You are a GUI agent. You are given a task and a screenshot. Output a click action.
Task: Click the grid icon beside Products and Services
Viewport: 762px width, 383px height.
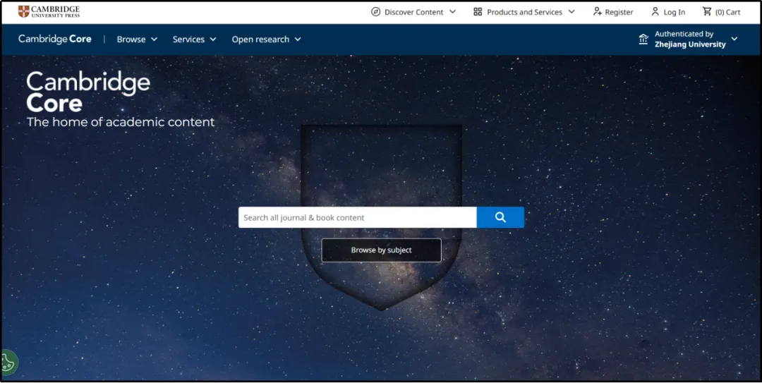pos(478,12)
